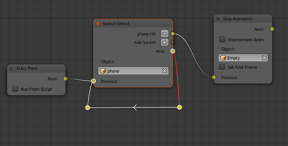Screen dimensions: 288x146
Task: Clear the Empty object with X icon
Action: coord(264,58)
